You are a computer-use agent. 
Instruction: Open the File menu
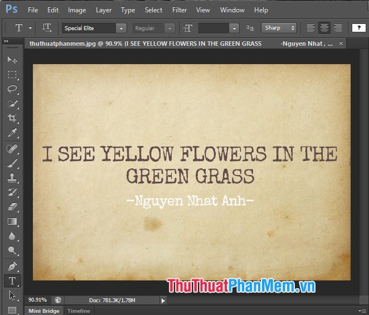click(x=33, y=10)
